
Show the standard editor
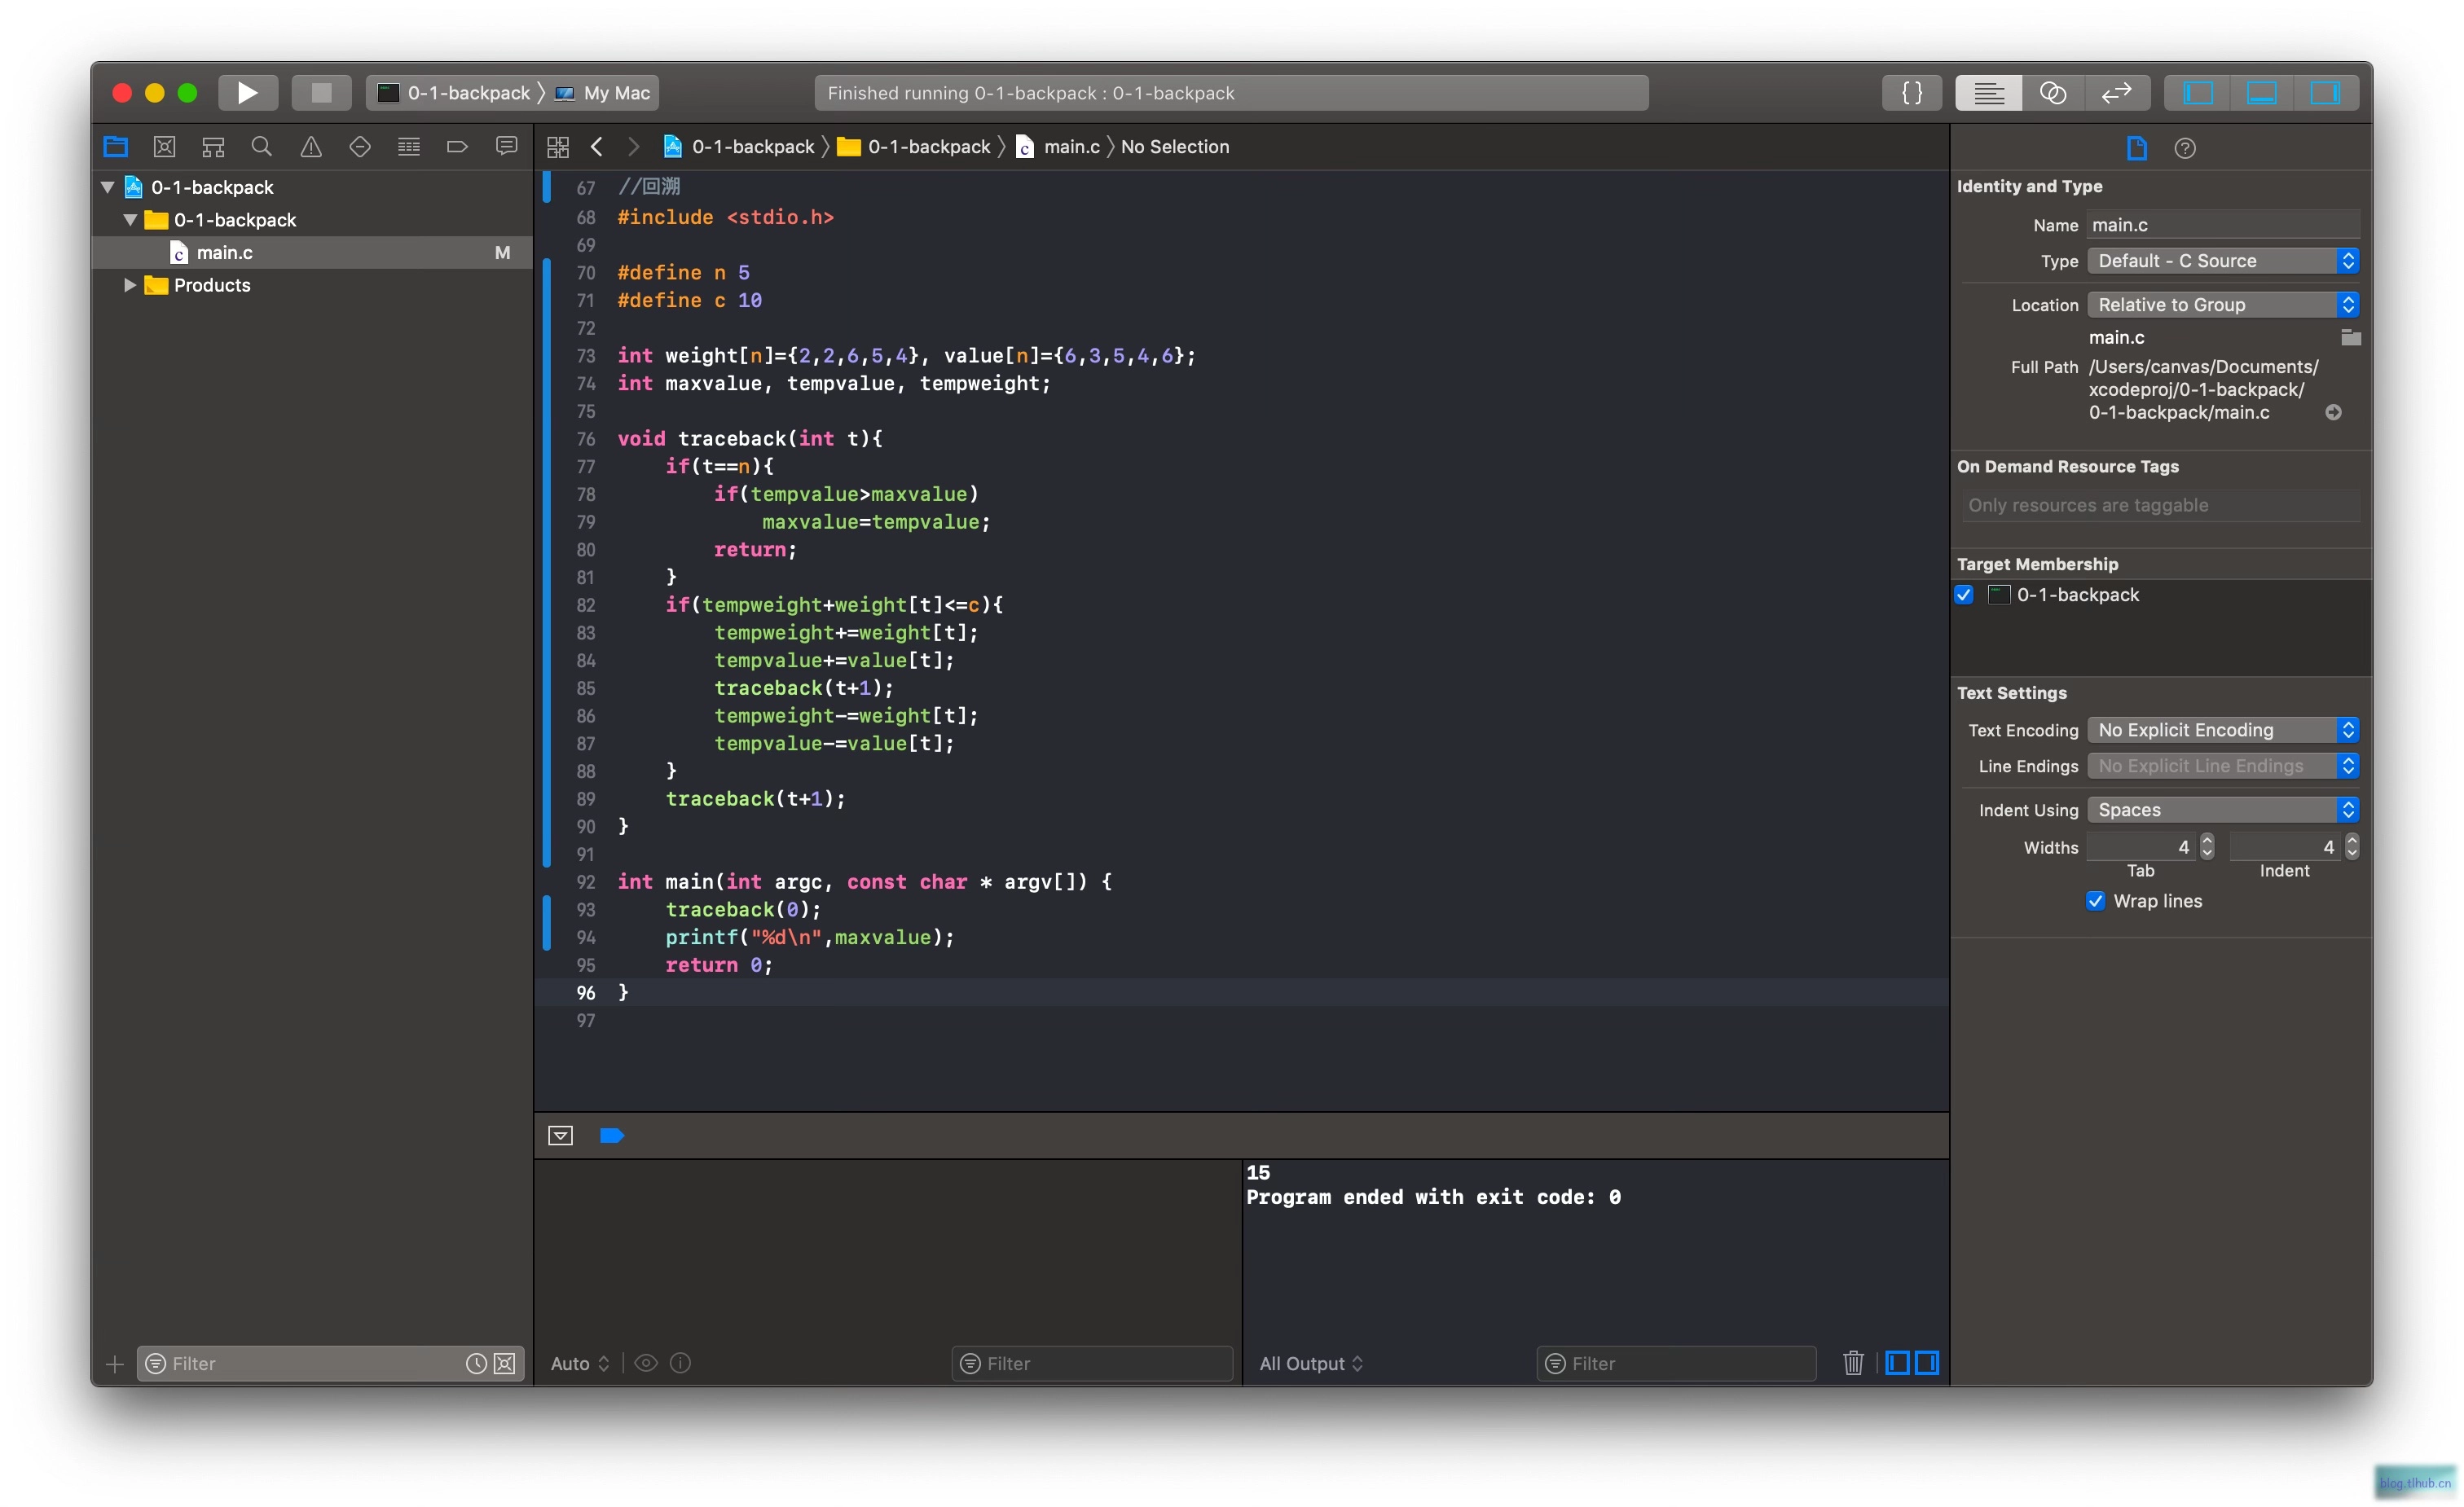pos(1988,93)
